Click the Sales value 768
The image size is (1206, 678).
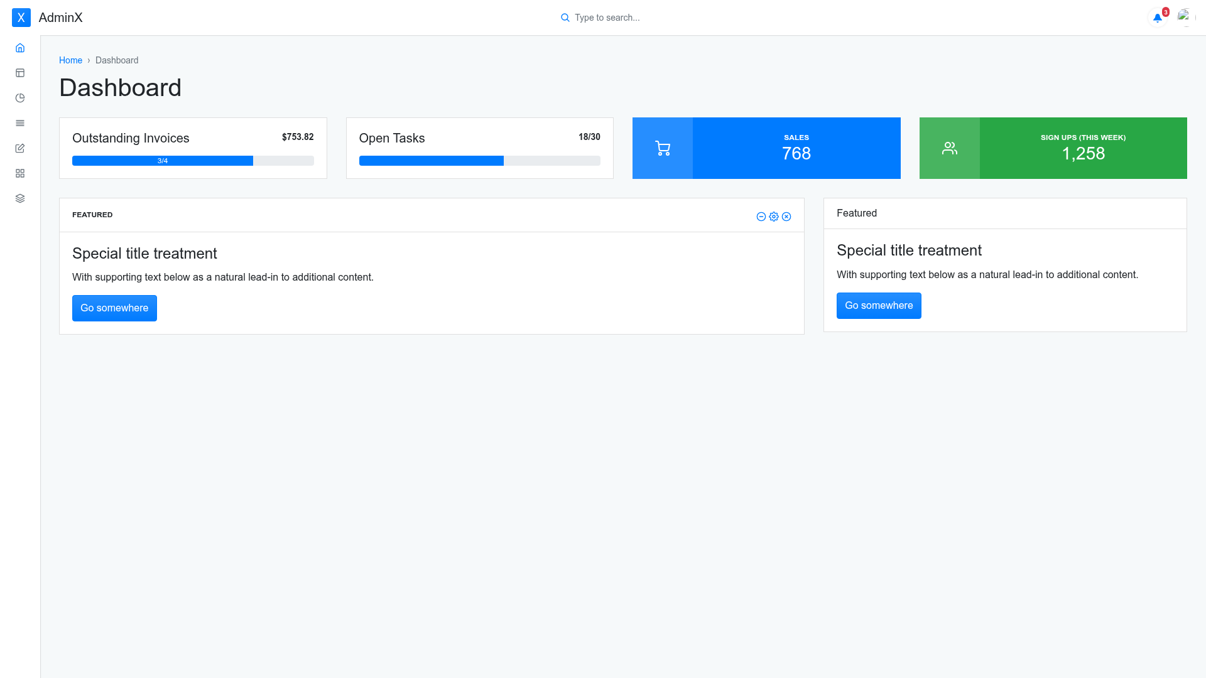796,153
